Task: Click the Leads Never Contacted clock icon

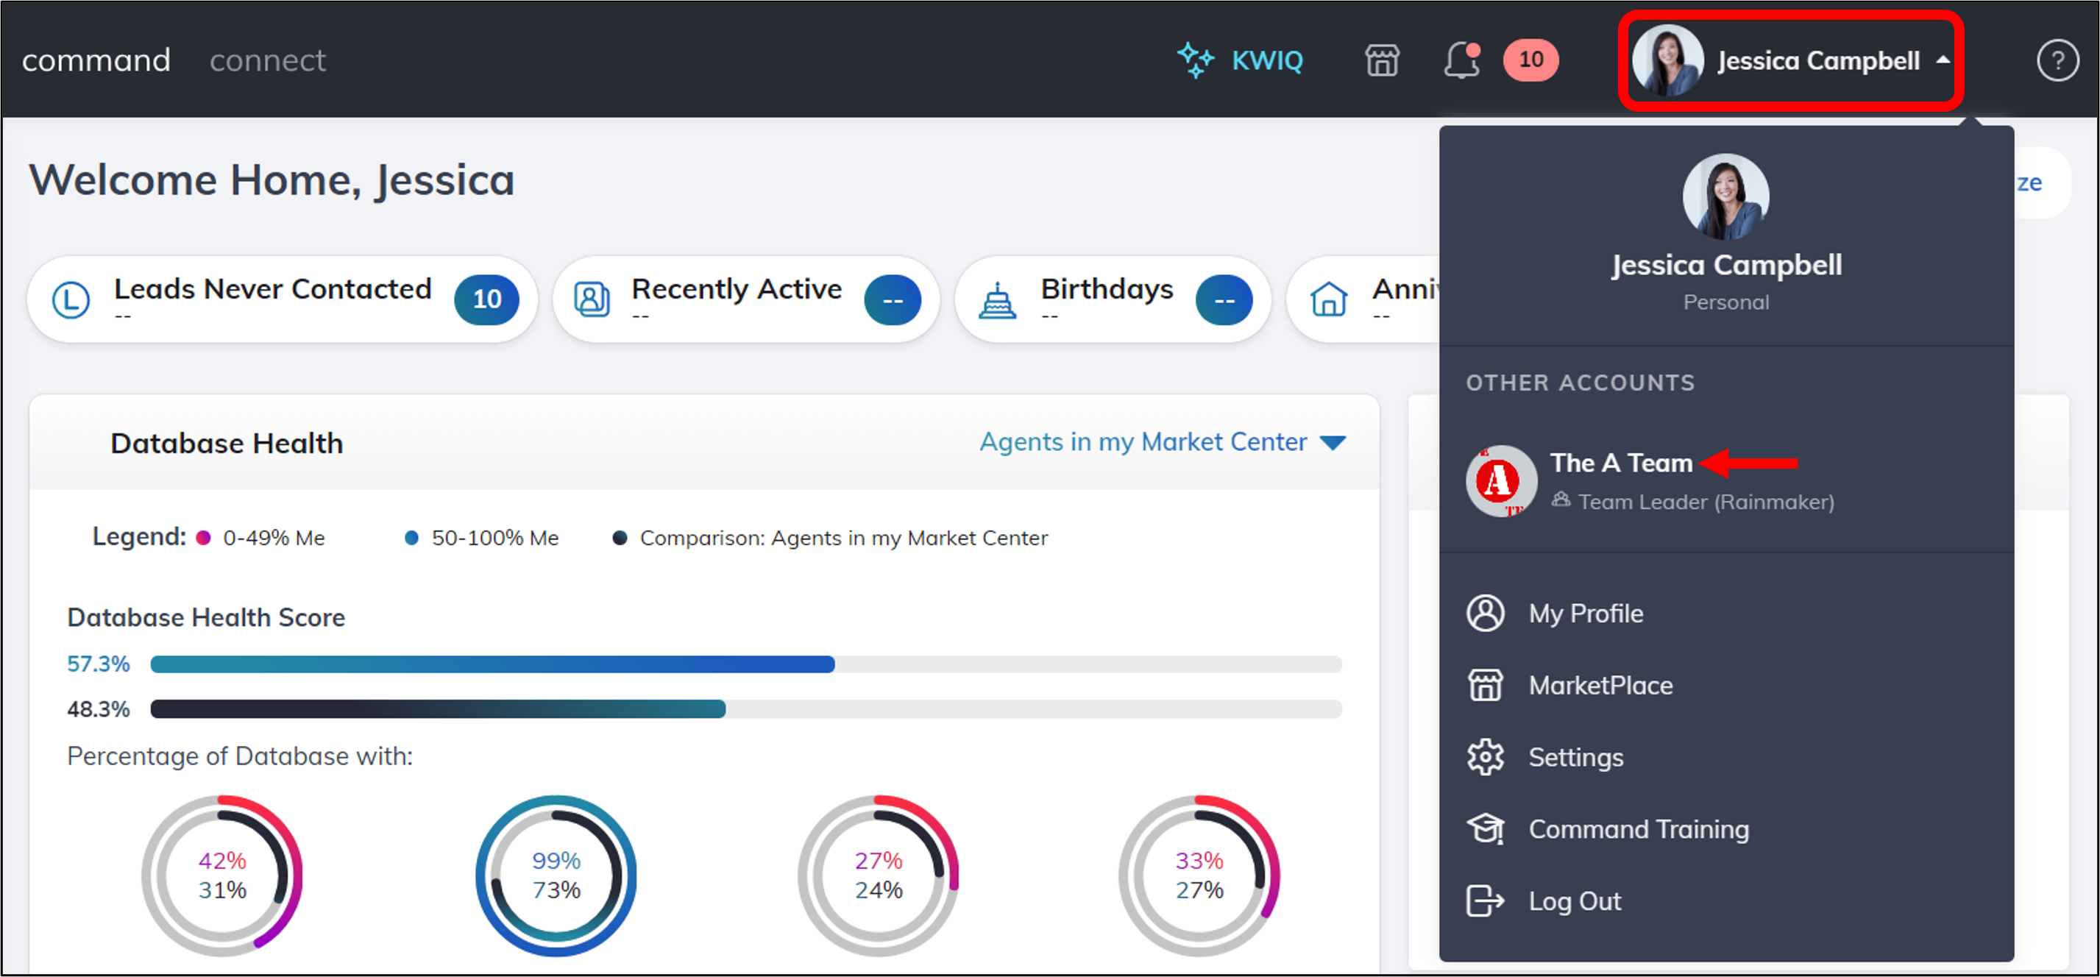Action: pyautogui.click(x=71, y=300)
